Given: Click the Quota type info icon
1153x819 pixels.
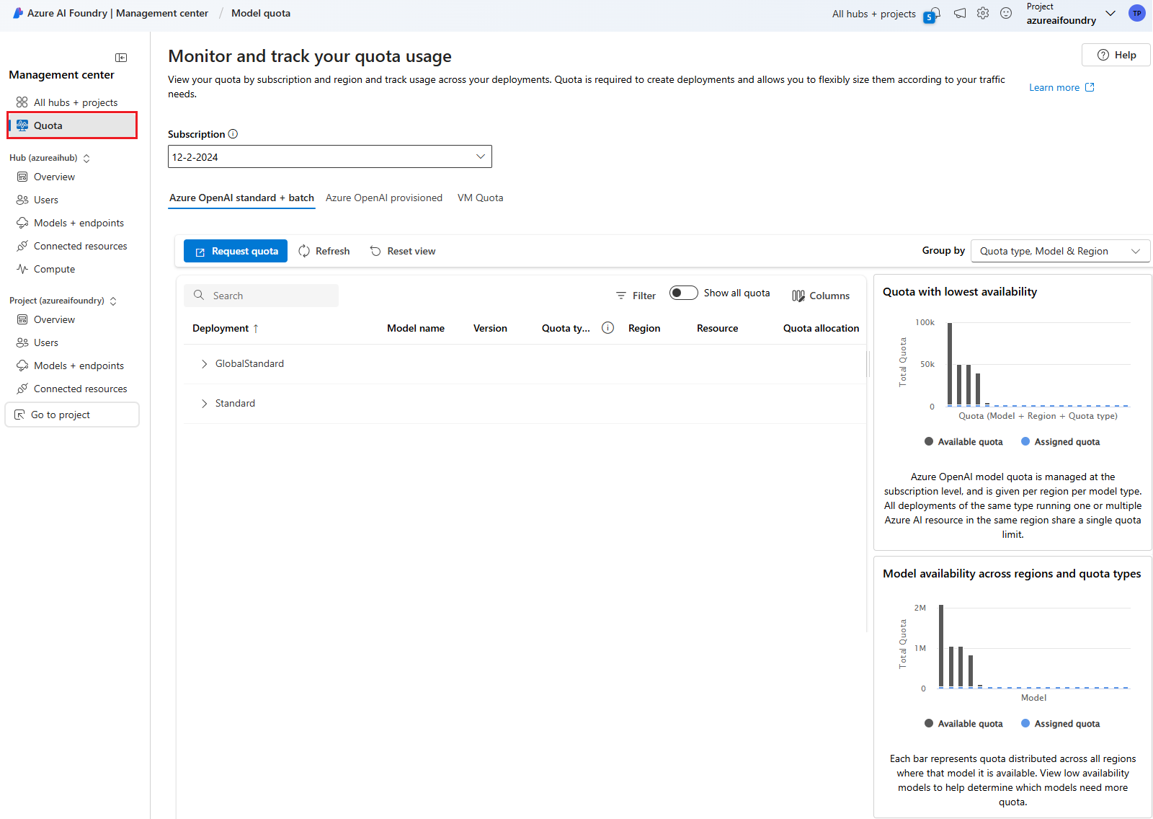Looking at the screenshot, I should 607,328.
